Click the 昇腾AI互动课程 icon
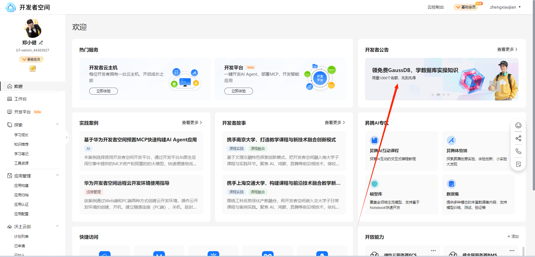Screen dimensions: 535x257 click(374, 140)
